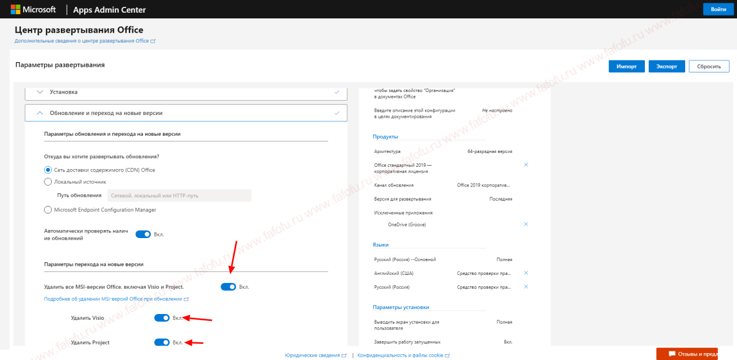Open the link about removing MSI versions of Office
This screenshot has width=737, height=360.
[116, 299]
